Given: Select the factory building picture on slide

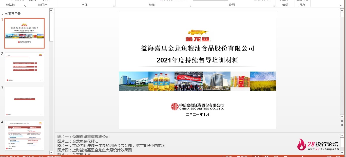Looking at the screenshot, I should point(134,81).
